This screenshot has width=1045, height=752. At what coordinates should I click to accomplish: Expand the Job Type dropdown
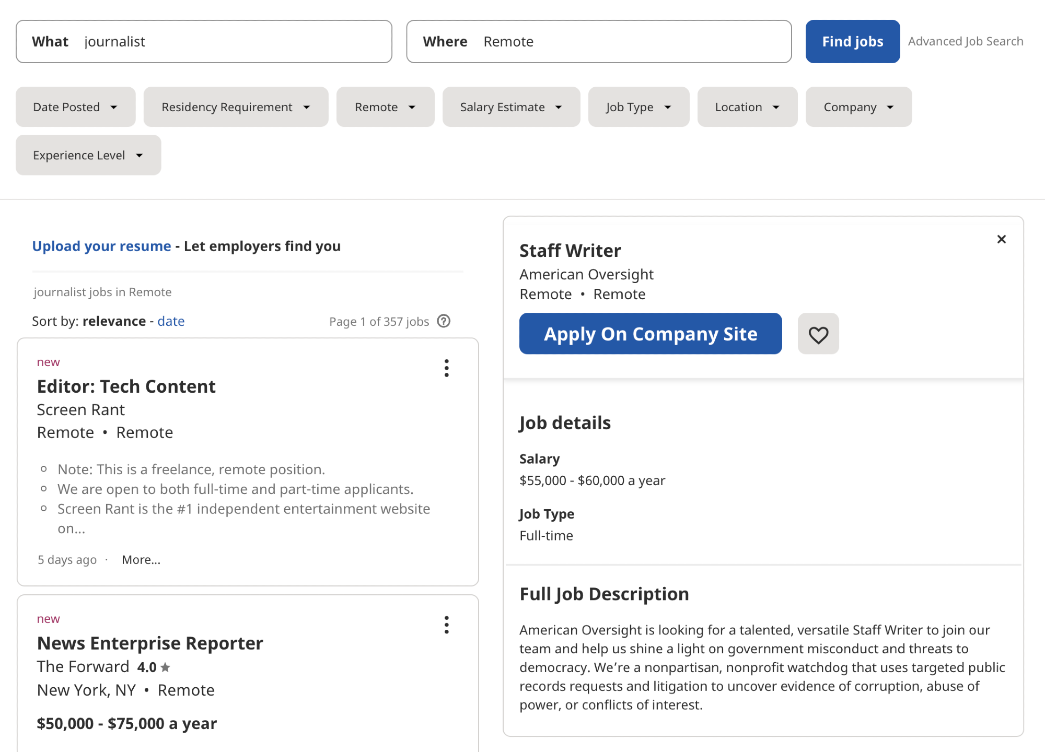click(x=640, y=106)
